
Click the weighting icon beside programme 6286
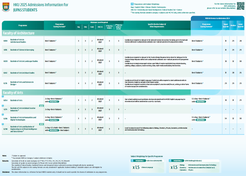click(x=3, y=114)
